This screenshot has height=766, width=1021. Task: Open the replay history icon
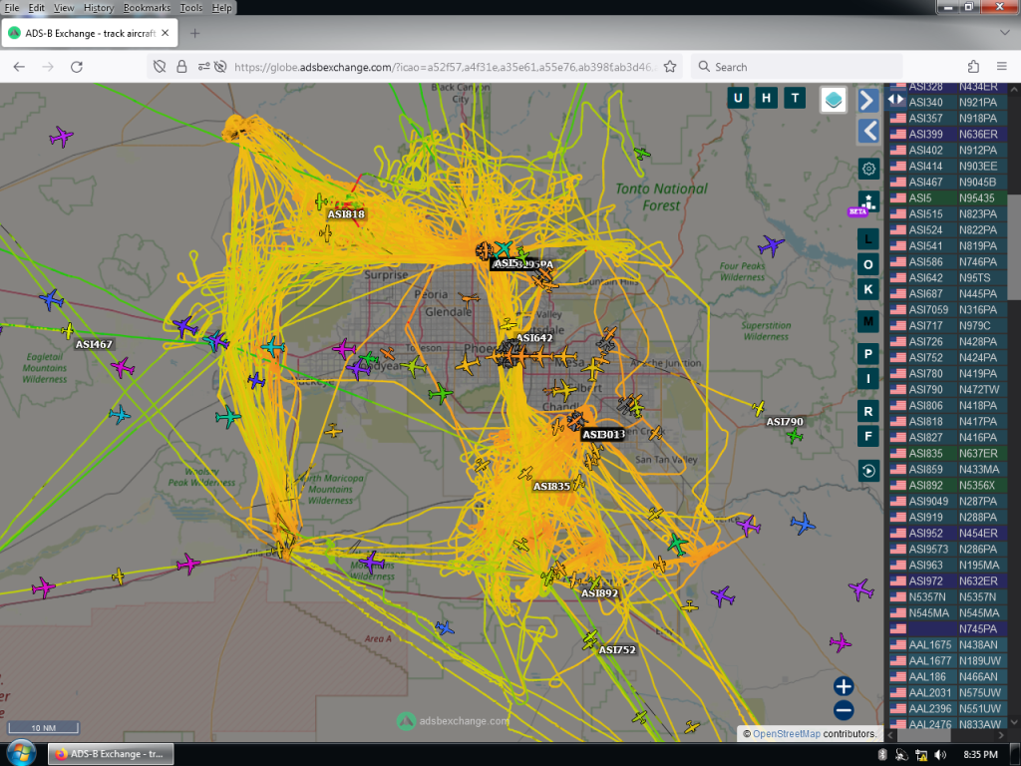click(x=868, y=471)
